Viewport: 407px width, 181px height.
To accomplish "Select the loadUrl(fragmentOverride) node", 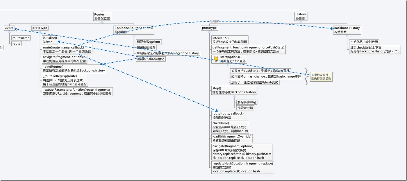I will [232, 139].
